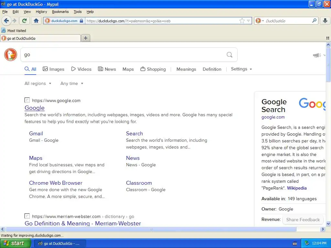Switch to the Images results tab
Image resolution: width=331 pixels, height=248 pixels.
coord(53,69)
